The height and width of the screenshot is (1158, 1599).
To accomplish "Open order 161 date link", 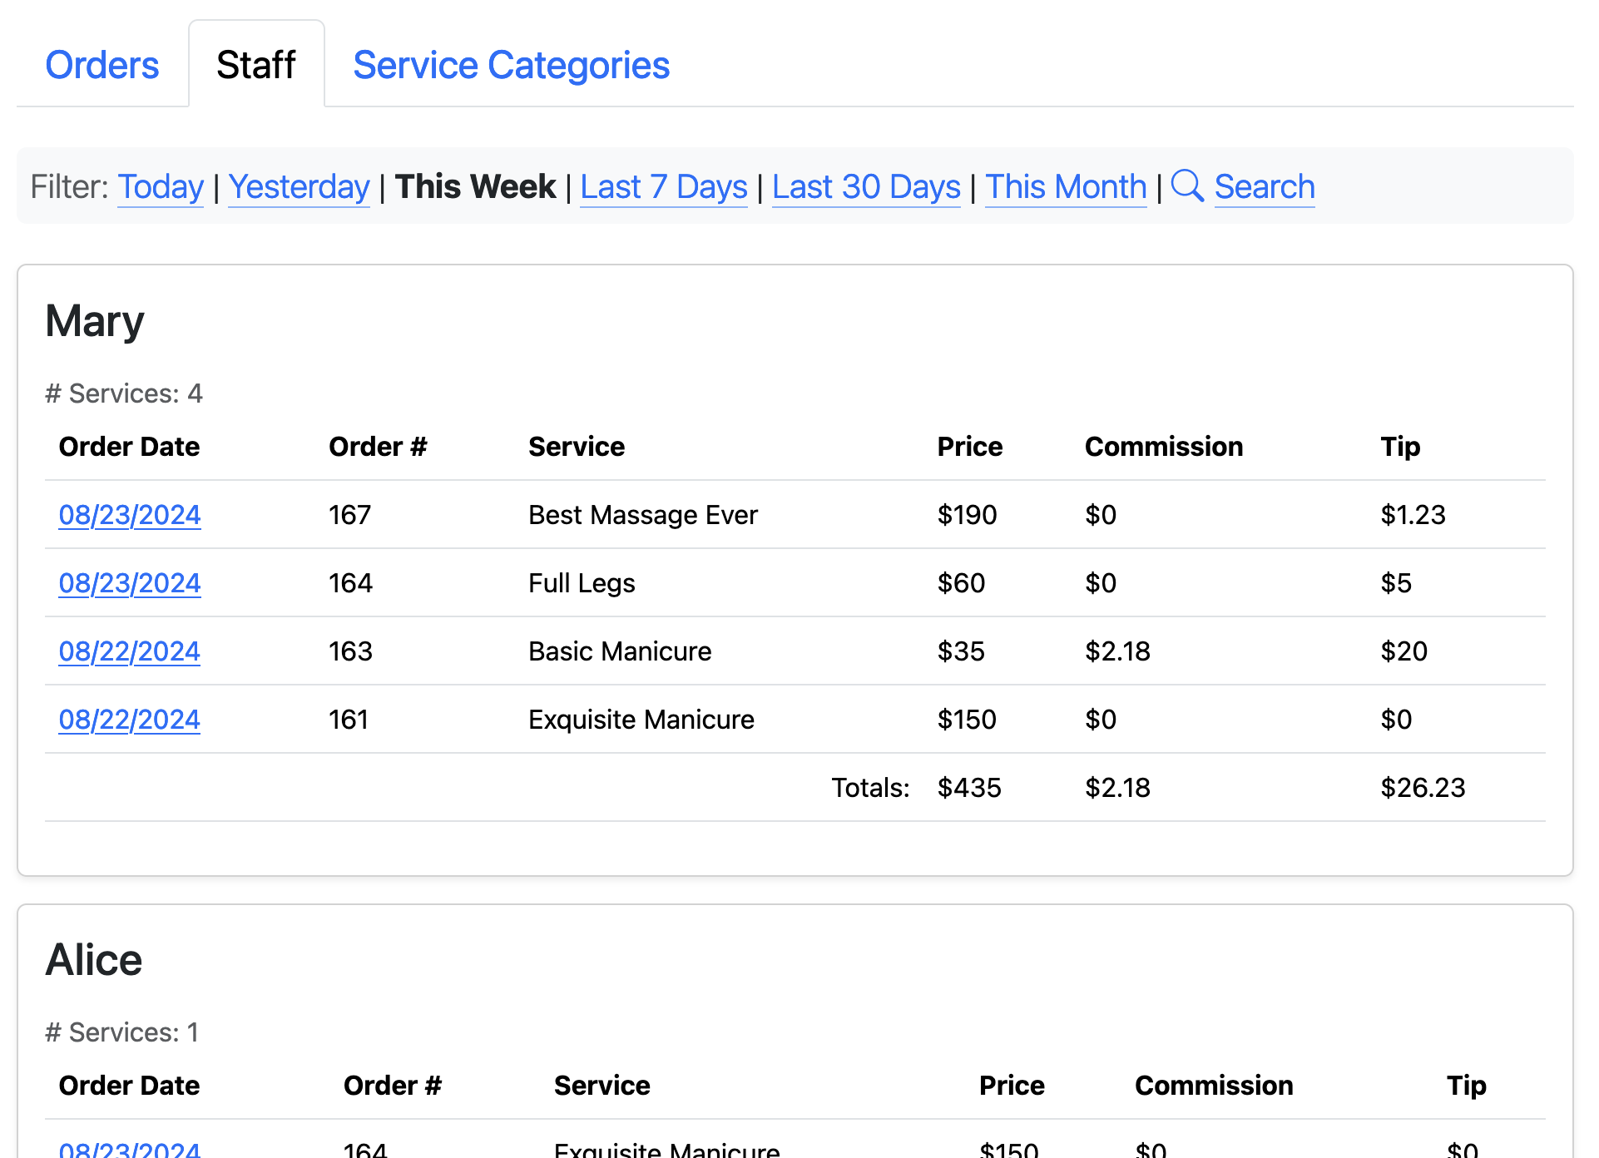I will pos(130,720).
